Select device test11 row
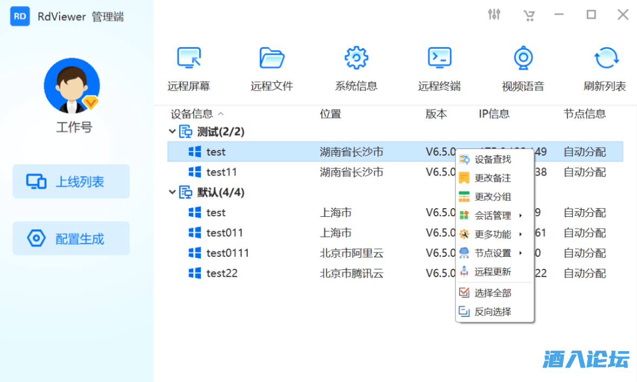 [x=395, y=172]
